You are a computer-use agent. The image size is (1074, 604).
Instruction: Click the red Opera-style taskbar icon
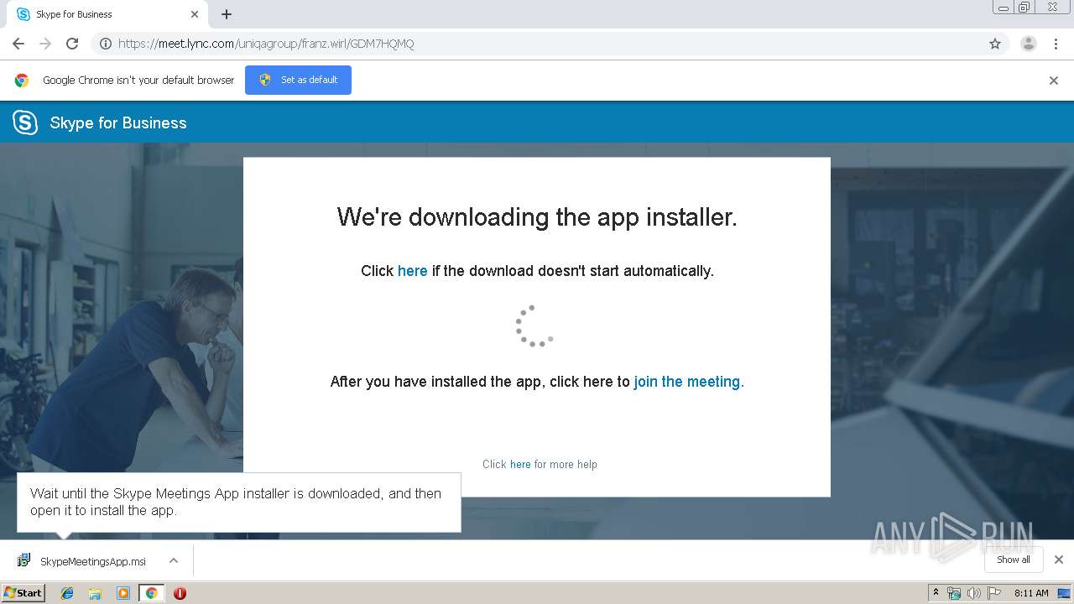tap(180, 593)
